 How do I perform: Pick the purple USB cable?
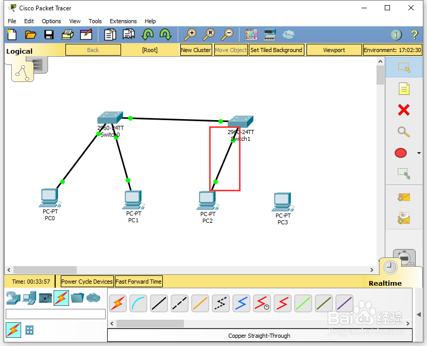pyautogui.click(x=344, y=303)
